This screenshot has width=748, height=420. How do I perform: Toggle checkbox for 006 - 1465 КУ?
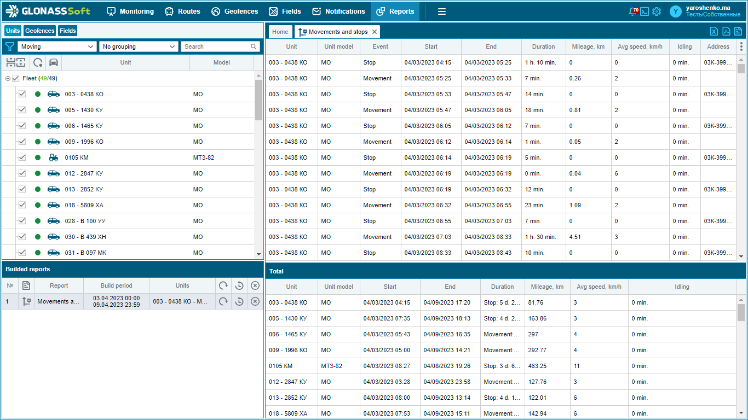click(22, 126)
